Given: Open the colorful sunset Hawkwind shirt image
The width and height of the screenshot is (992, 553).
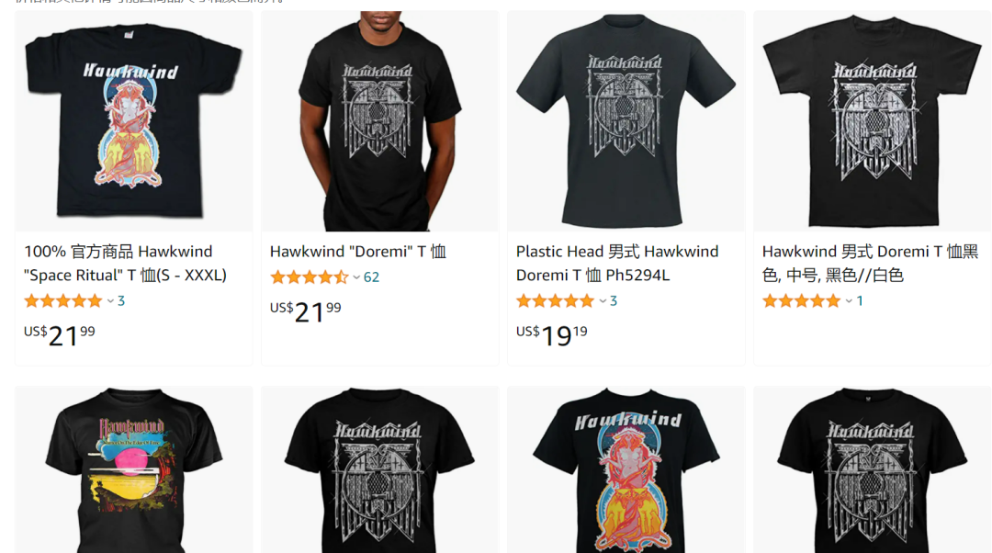Looking at the screenshot, I should click(133, 469).
